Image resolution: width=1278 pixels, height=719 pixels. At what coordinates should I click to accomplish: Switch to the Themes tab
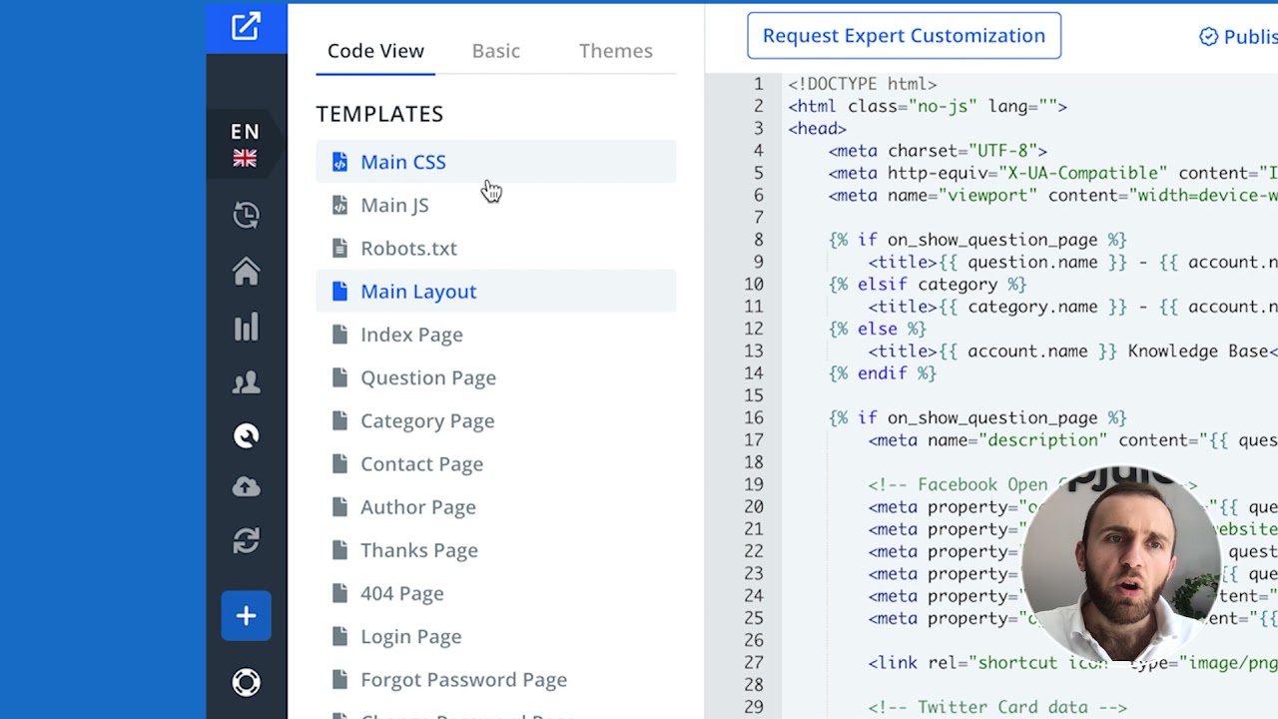pos(616,51)
